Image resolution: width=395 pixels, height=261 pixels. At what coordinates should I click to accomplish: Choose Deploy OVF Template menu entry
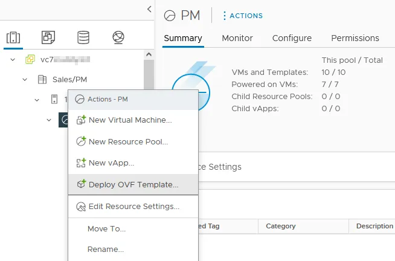click(x=133, y=185)
